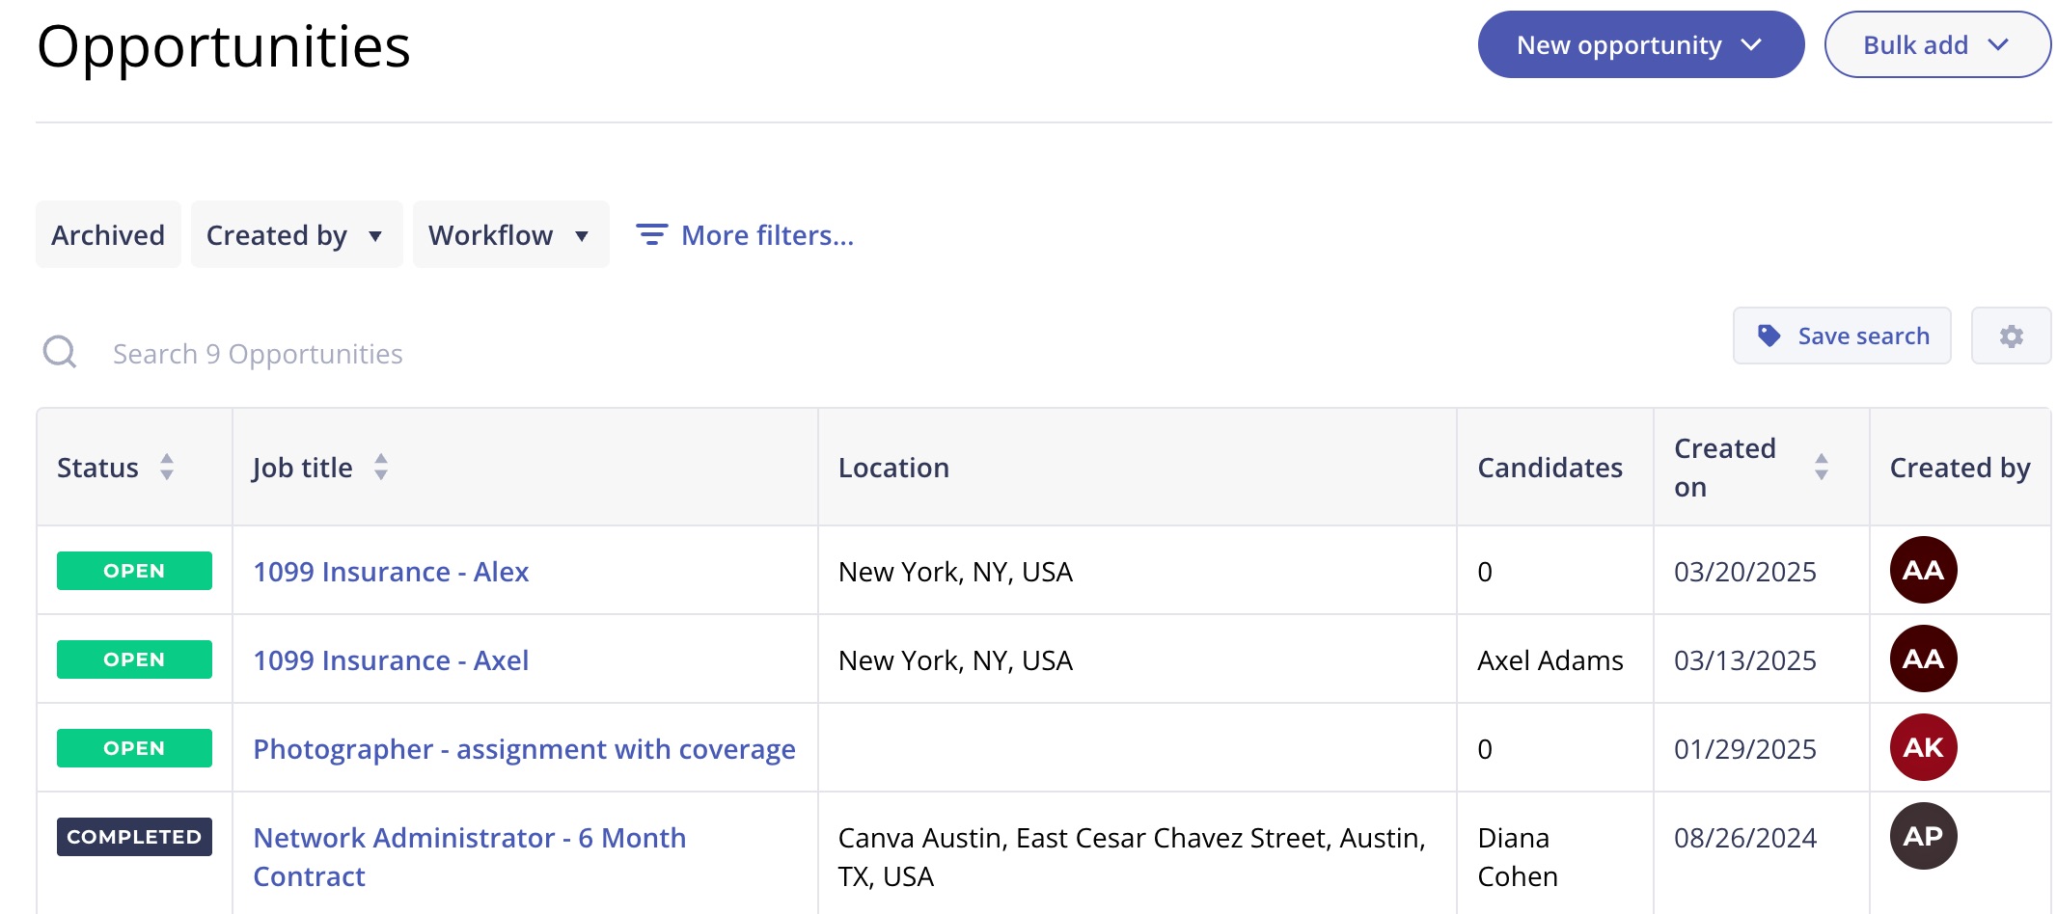Toggle the Archived filter

[108, 234]
